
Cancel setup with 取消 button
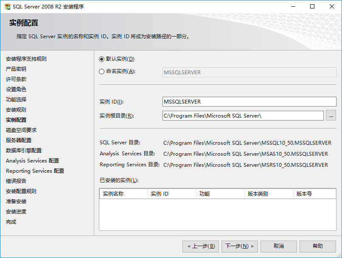tap(278, 246)
